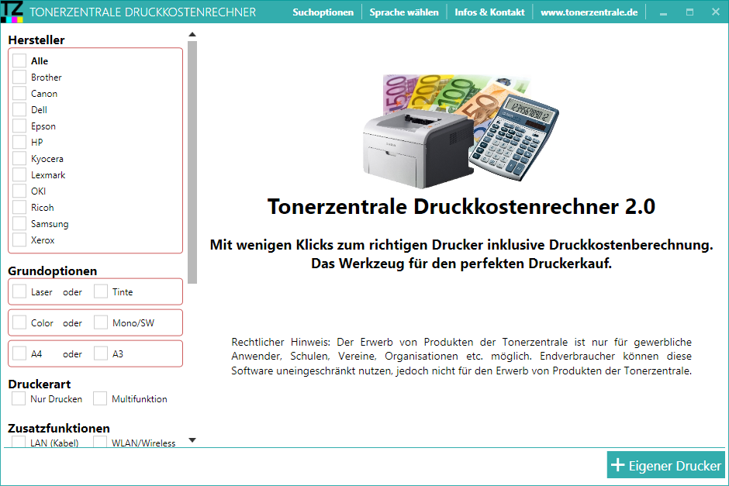This screenshot has height=486, width=729.
Task: Enable the Kyocera checkbox
Action: coord(19,158)
